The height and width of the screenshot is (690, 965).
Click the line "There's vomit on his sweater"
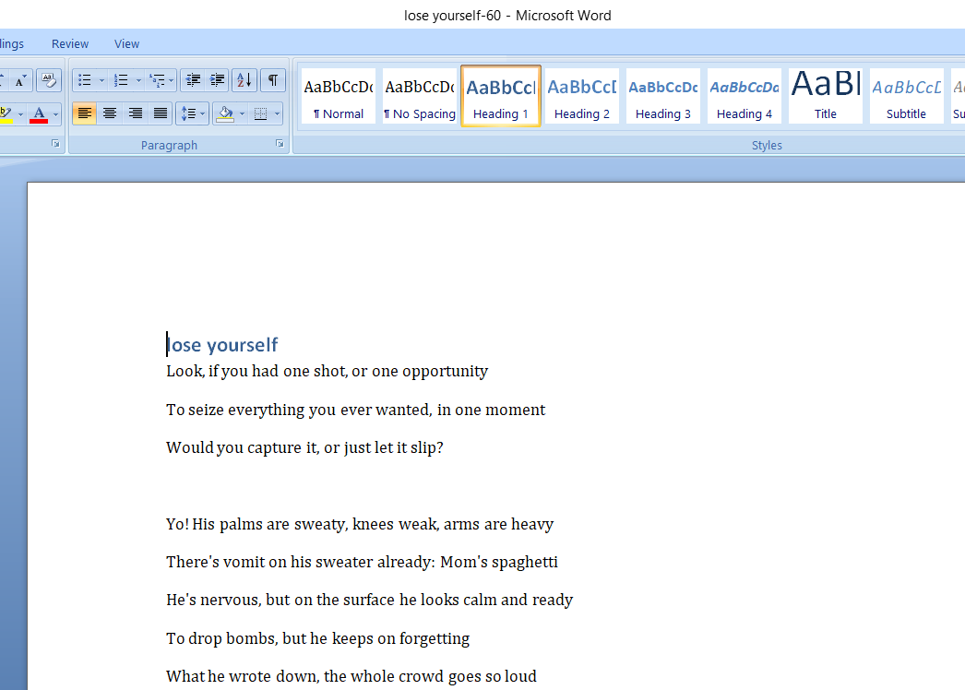[x=362, y=562]
